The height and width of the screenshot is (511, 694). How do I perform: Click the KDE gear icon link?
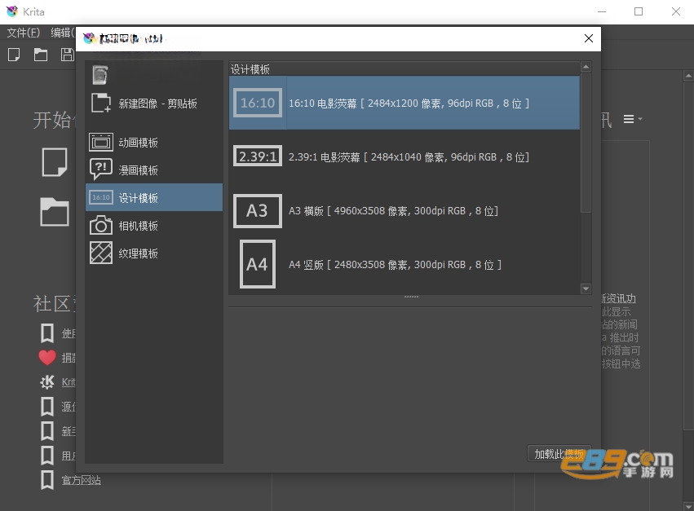point(47,381)
